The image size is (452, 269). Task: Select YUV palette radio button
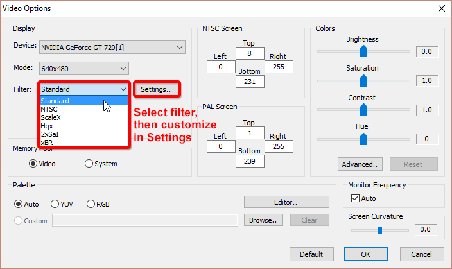click(55, 204)
